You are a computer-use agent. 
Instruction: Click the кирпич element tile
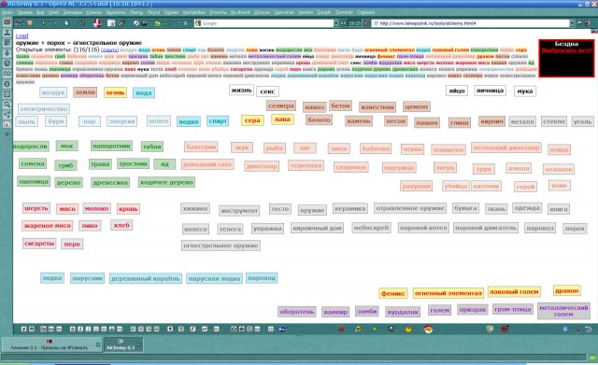coord(491,121)
